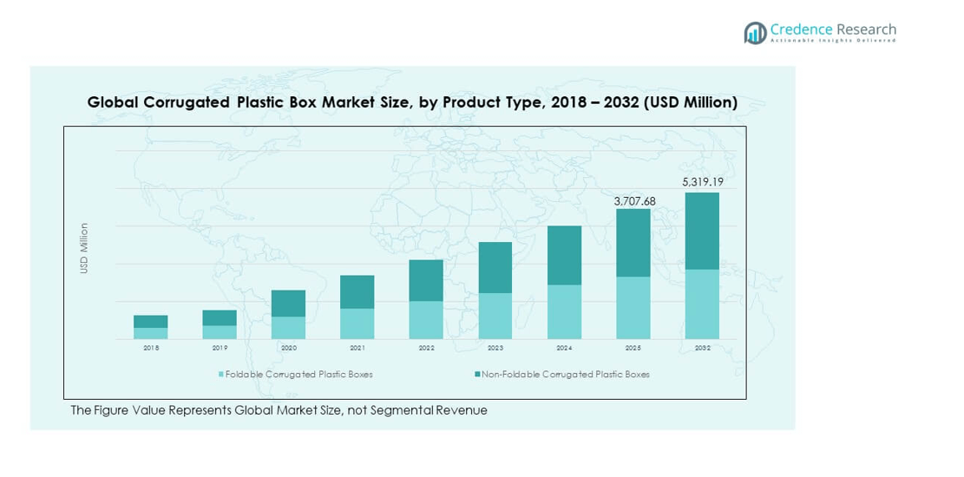Click the chart title text
This screenshot has width=964, height=477.
(x=412, y=102)
